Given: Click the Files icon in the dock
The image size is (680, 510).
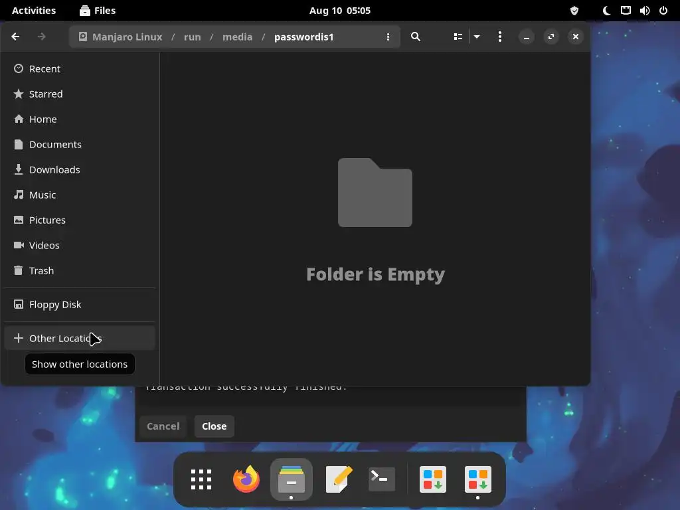Looking at the screenshot, I should 292,479.
